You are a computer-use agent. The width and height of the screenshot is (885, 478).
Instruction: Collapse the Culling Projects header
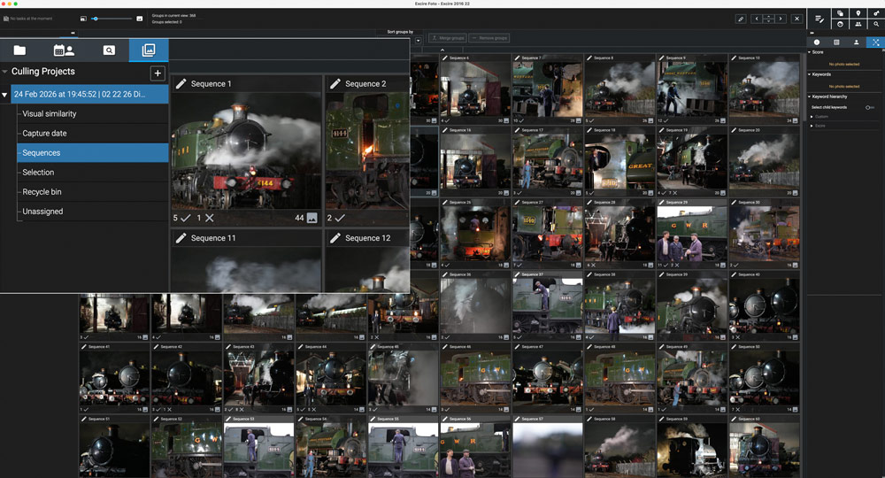click(4, 72)
